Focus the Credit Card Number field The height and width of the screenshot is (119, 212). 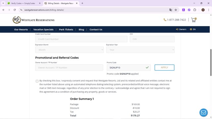click(x=81, y=39)
